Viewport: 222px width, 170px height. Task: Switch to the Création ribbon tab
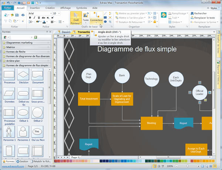(50, 8)
